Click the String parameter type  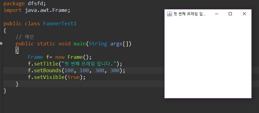[98, 44]
